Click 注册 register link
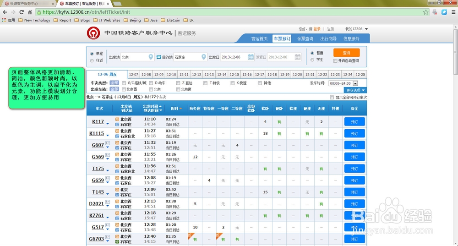 coord(330,29)
